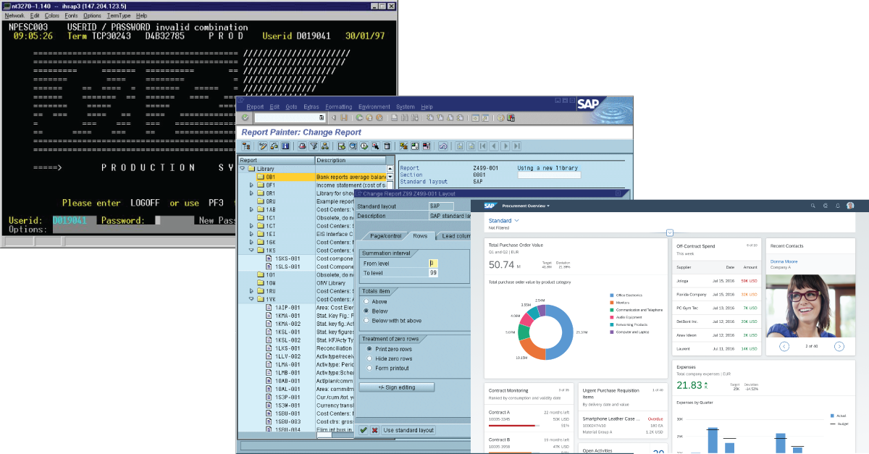Expand the 0R1 library folder

coord(252,193)
